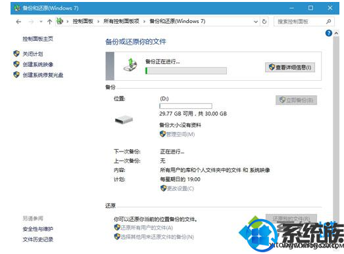Click the hard drive icon under 位置
The width and height of the screenshot is (344, 254).
pos(124,119)
